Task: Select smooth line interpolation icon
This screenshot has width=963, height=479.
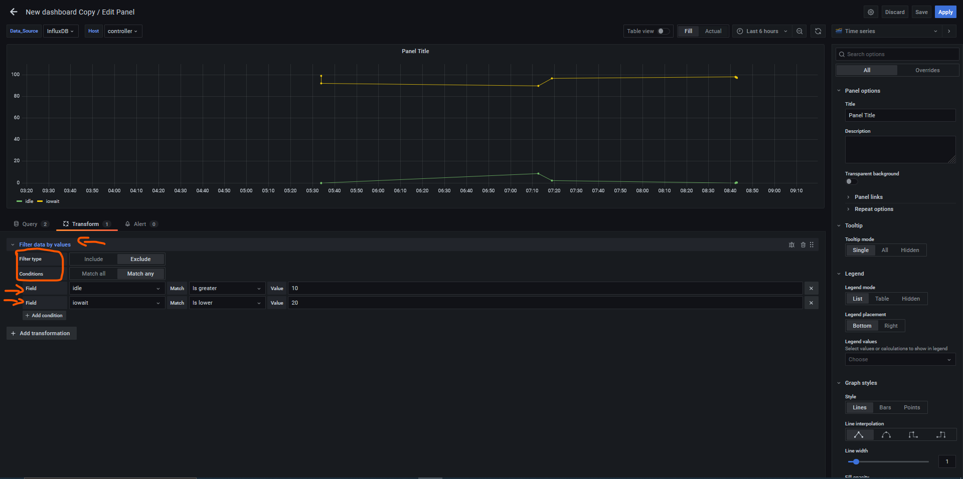Action: tap(886, 435)
